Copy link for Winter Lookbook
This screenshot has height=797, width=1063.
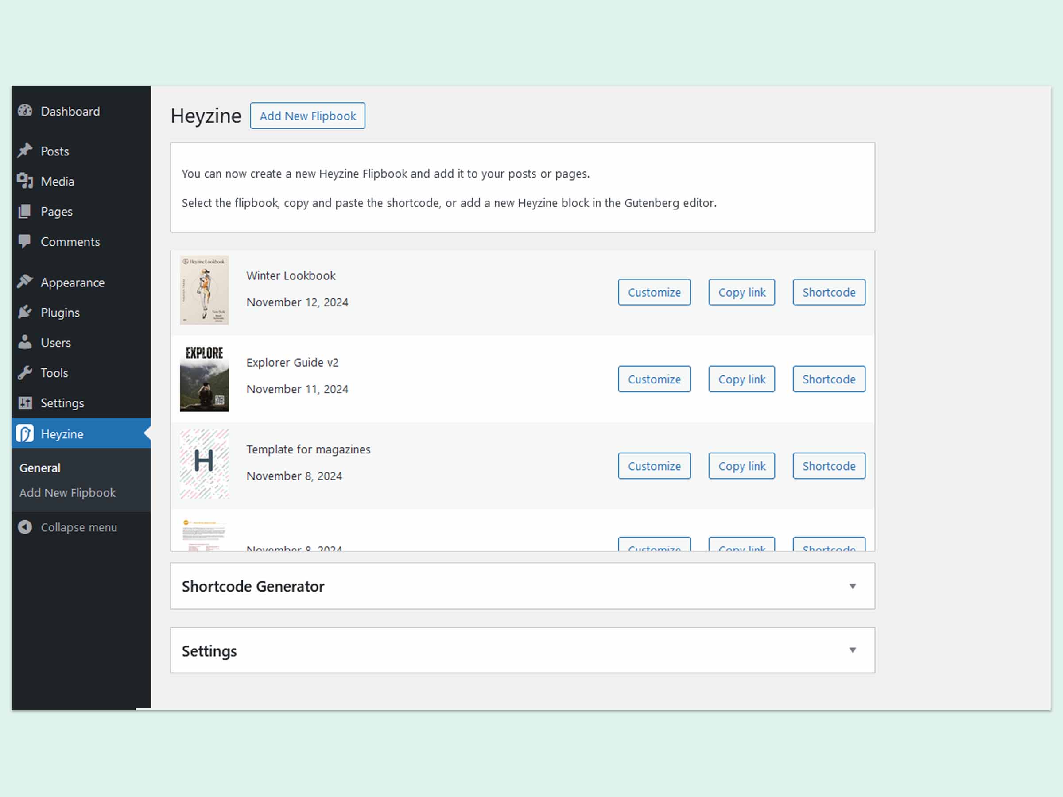pos(741,292)
